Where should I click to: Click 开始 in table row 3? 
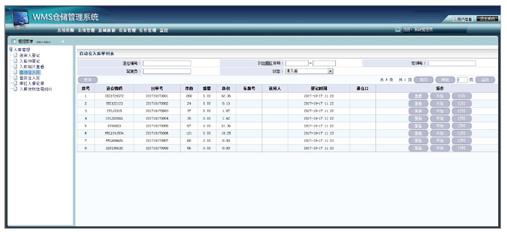440,111
